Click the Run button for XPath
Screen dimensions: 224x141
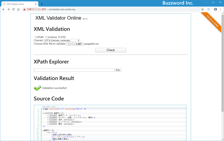tap(118, 70)
